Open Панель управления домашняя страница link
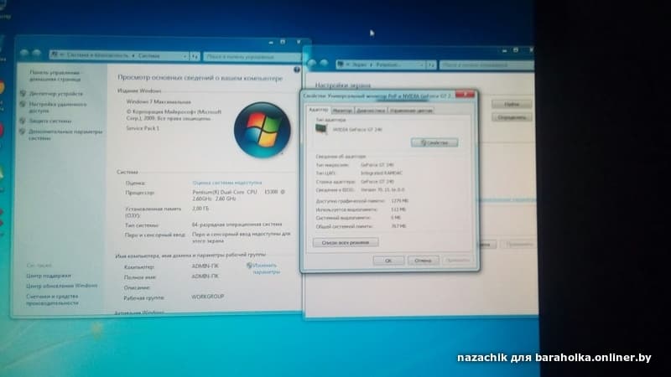671x377 pixels. click(x=55, y=75)
